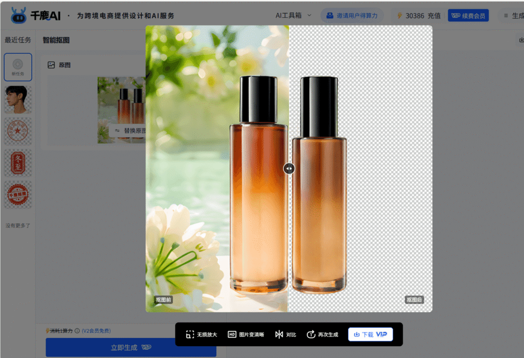Click 邀请用户得算力 invite button

coord(352,16)
